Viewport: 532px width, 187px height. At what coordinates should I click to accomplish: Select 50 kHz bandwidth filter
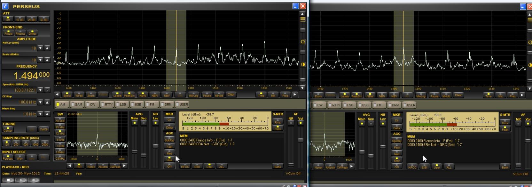[60, 120]
